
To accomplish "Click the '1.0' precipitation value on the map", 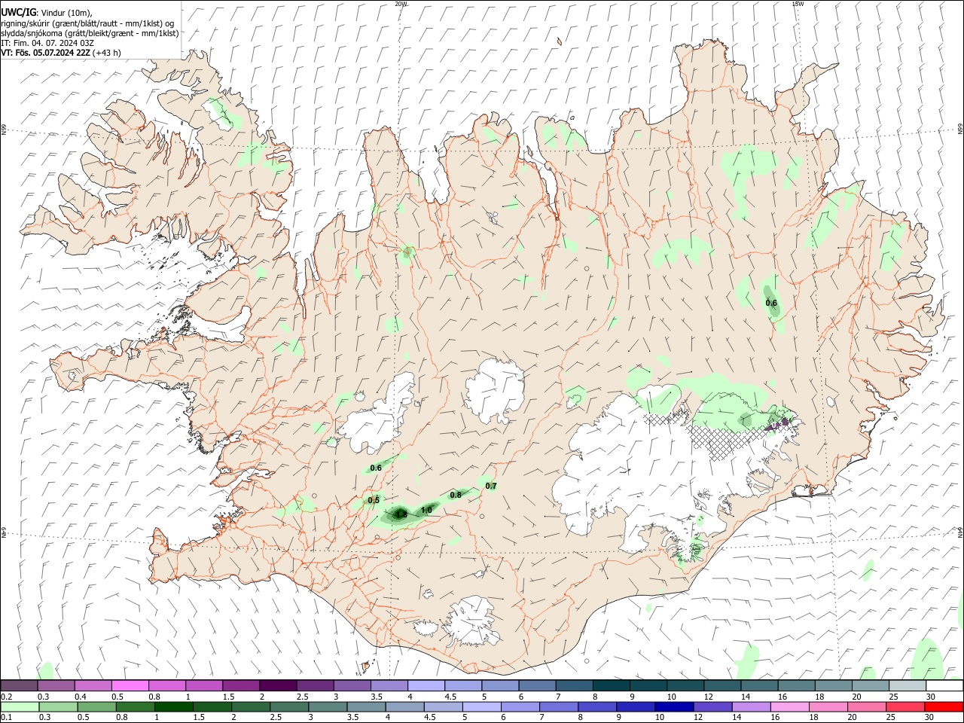I will 426,511.
